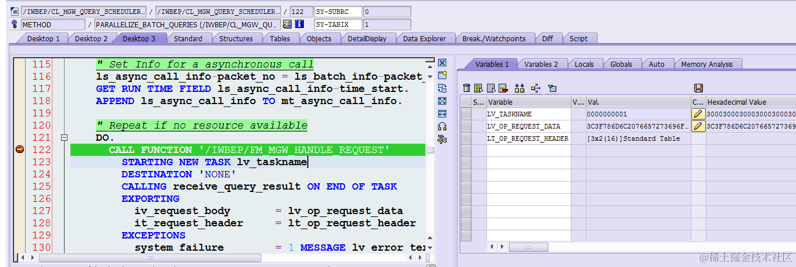Close the source code tool with the X icon
The height and width of the screenshot is (267, 796).
click(x=442, y=63)
